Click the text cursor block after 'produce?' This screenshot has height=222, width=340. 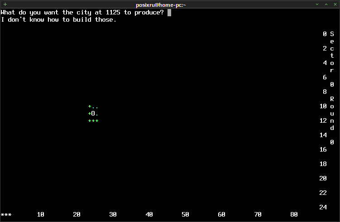click(169, 13)
